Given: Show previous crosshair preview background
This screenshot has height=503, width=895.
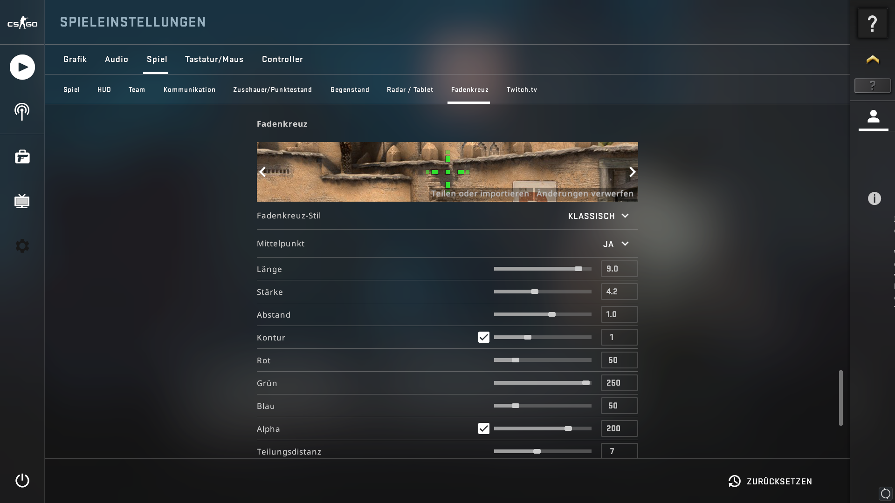Looking at the screenshot, I should pos(263,172).
